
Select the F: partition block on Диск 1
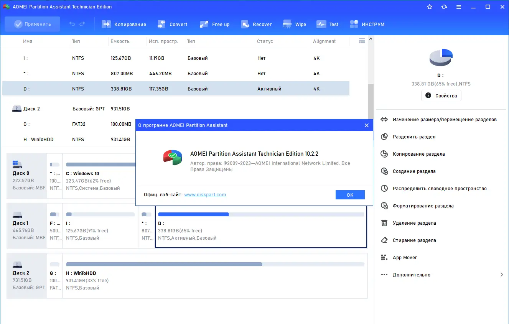(55, 226)
